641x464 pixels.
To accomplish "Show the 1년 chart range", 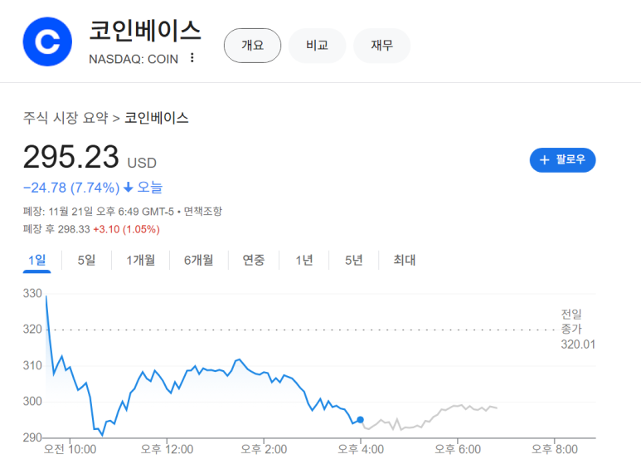I will click(x=304, y=261).
